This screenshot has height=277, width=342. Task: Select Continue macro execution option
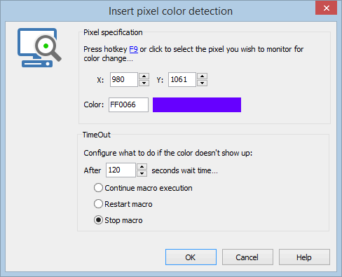[143, 188]
